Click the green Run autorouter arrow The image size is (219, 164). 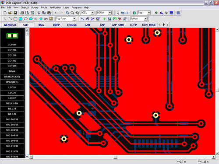[x=104, y=19]
